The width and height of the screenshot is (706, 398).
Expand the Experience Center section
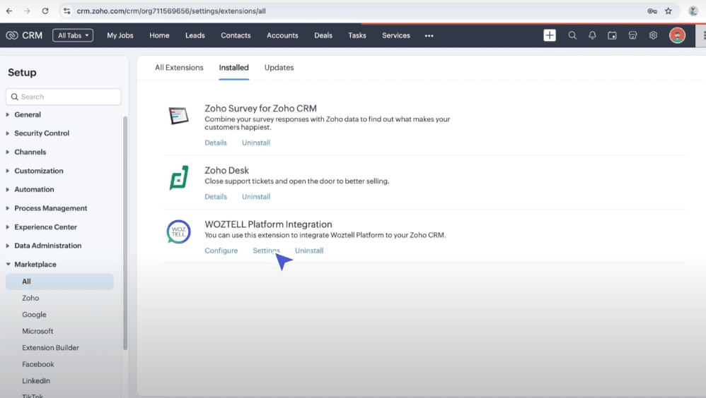pos(45,227)
